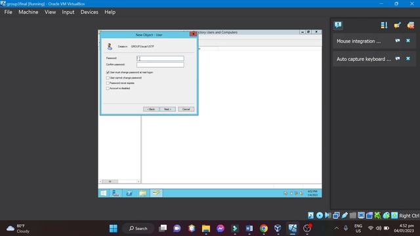The width and height of the screenshot is (420, 236).
Task: Click hard disk activity status icon
Action: tap(310, 216)
